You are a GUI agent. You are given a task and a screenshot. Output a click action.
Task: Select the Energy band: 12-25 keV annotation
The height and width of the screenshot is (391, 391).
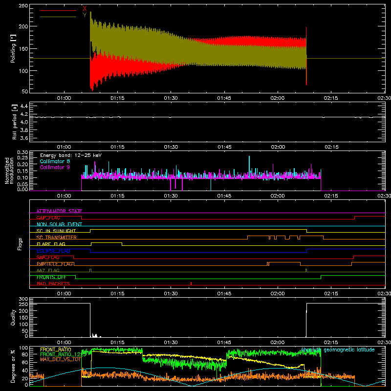coord(71,155)
